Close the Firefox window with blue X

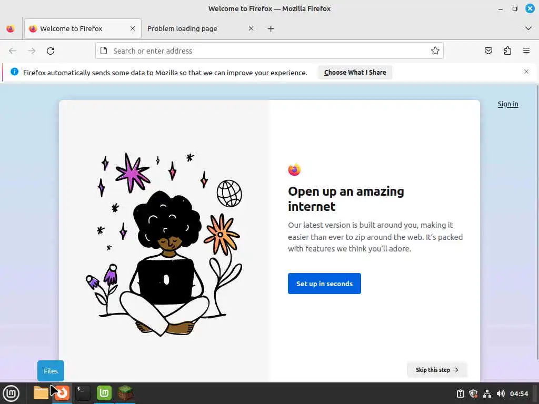click(x=530, y=8)
